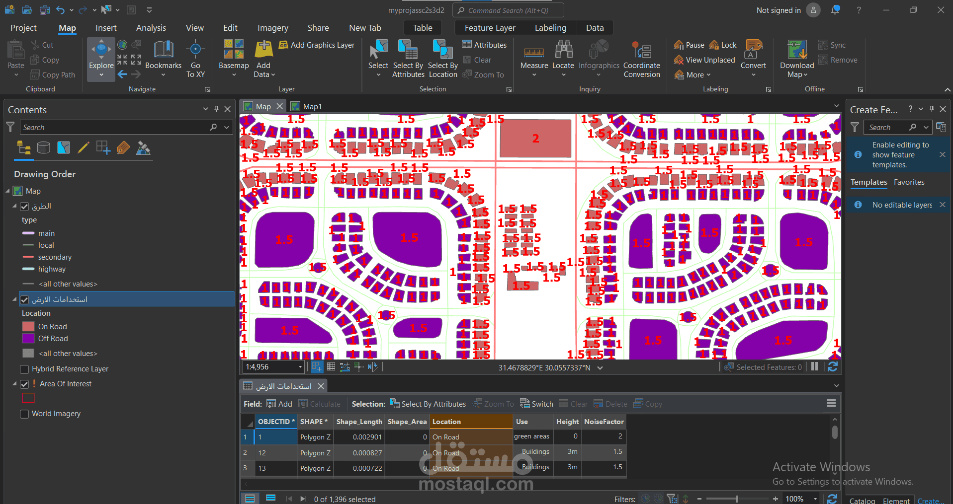This screenshot has width=953, height=504.
Task: Collapse the استخدامات الارض layer tree
Action: pos(14,299)
